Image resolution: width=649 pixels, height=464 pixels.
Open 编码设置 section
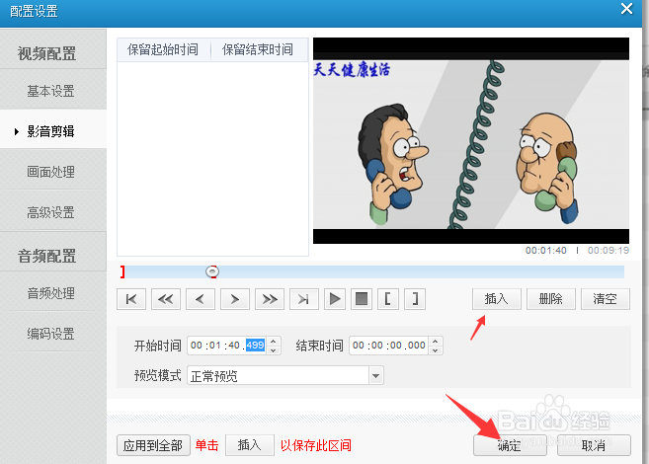(51, 334)
